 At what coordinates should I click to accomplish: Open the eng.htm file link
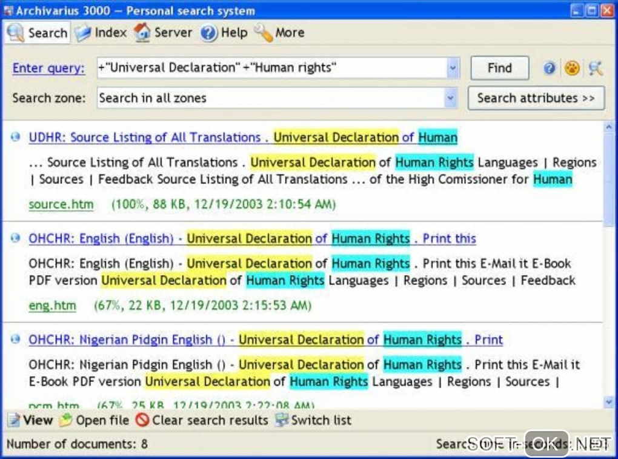53,306
